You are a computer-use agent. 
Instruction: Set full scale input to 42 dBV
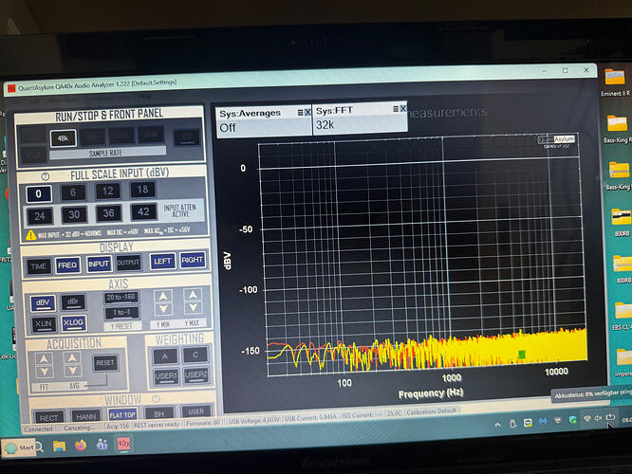(143, 211)
